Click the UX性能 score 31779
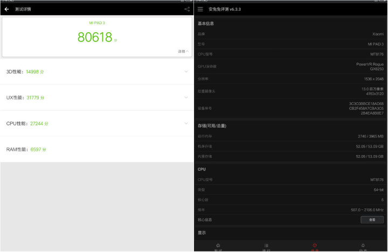This screenshot has height=252, width=388. pyautogui.click(x=33, y=97)
